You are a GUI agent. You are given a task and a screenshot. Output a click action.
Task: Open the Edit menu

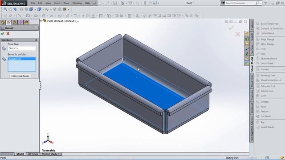click(40, 3)
